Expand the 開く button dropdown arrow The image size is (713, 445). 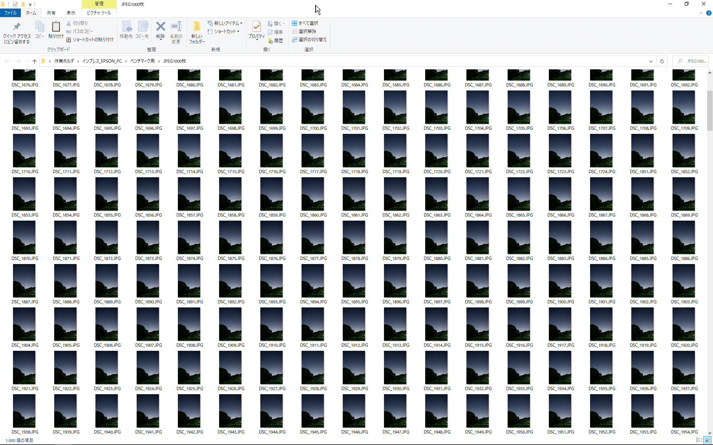pos(284,23)
